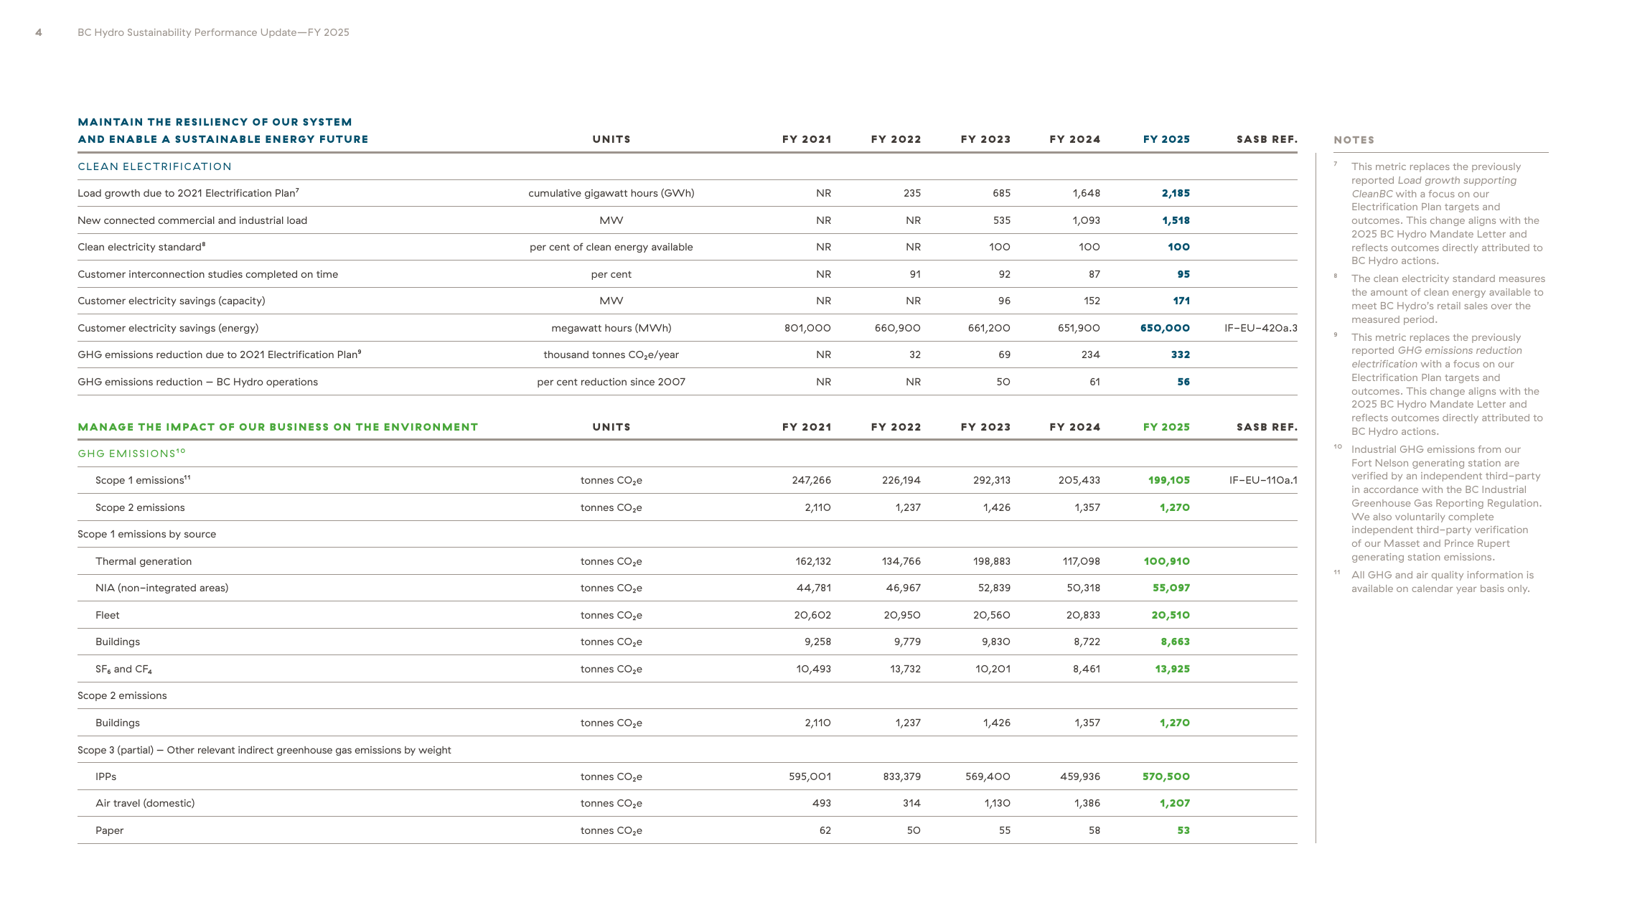Click 'Customer interconnection studies completed on time'
Viewport: 1627px width, 915px height.
(207, 274)
